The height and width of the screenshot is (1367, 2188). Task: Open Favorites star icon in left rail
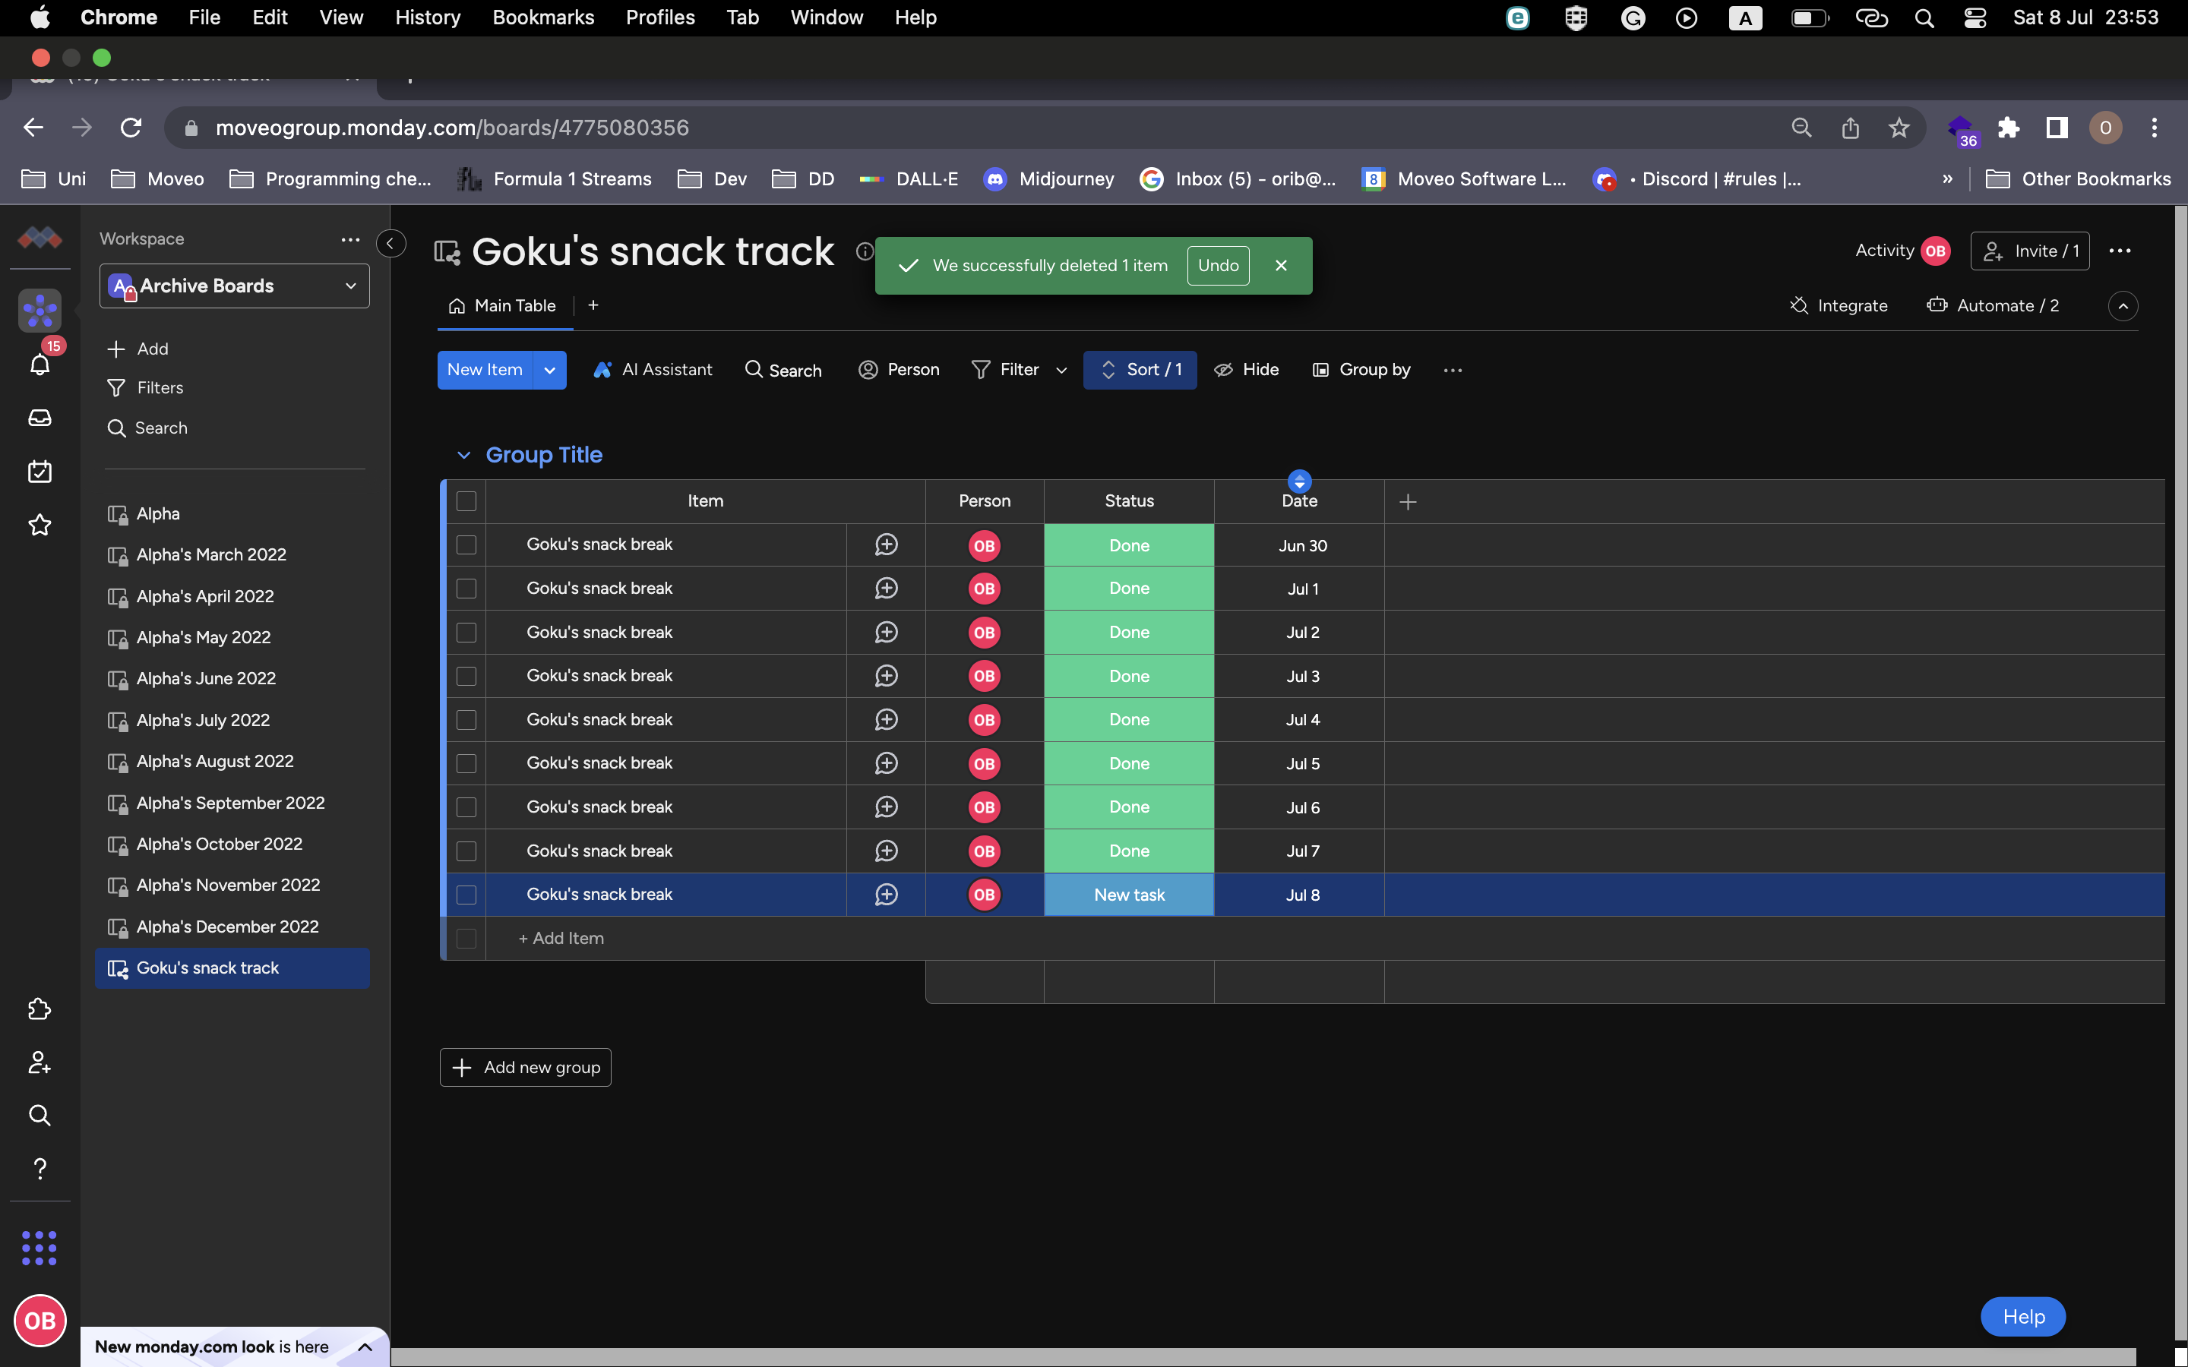(40, 524)
